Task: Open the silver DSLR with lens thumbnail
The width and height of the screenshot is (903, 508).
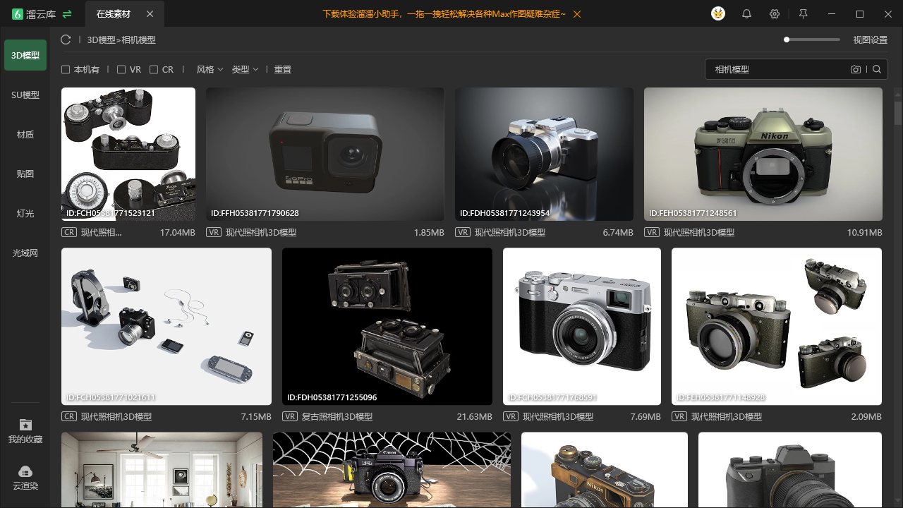Action: coord(544,154)
